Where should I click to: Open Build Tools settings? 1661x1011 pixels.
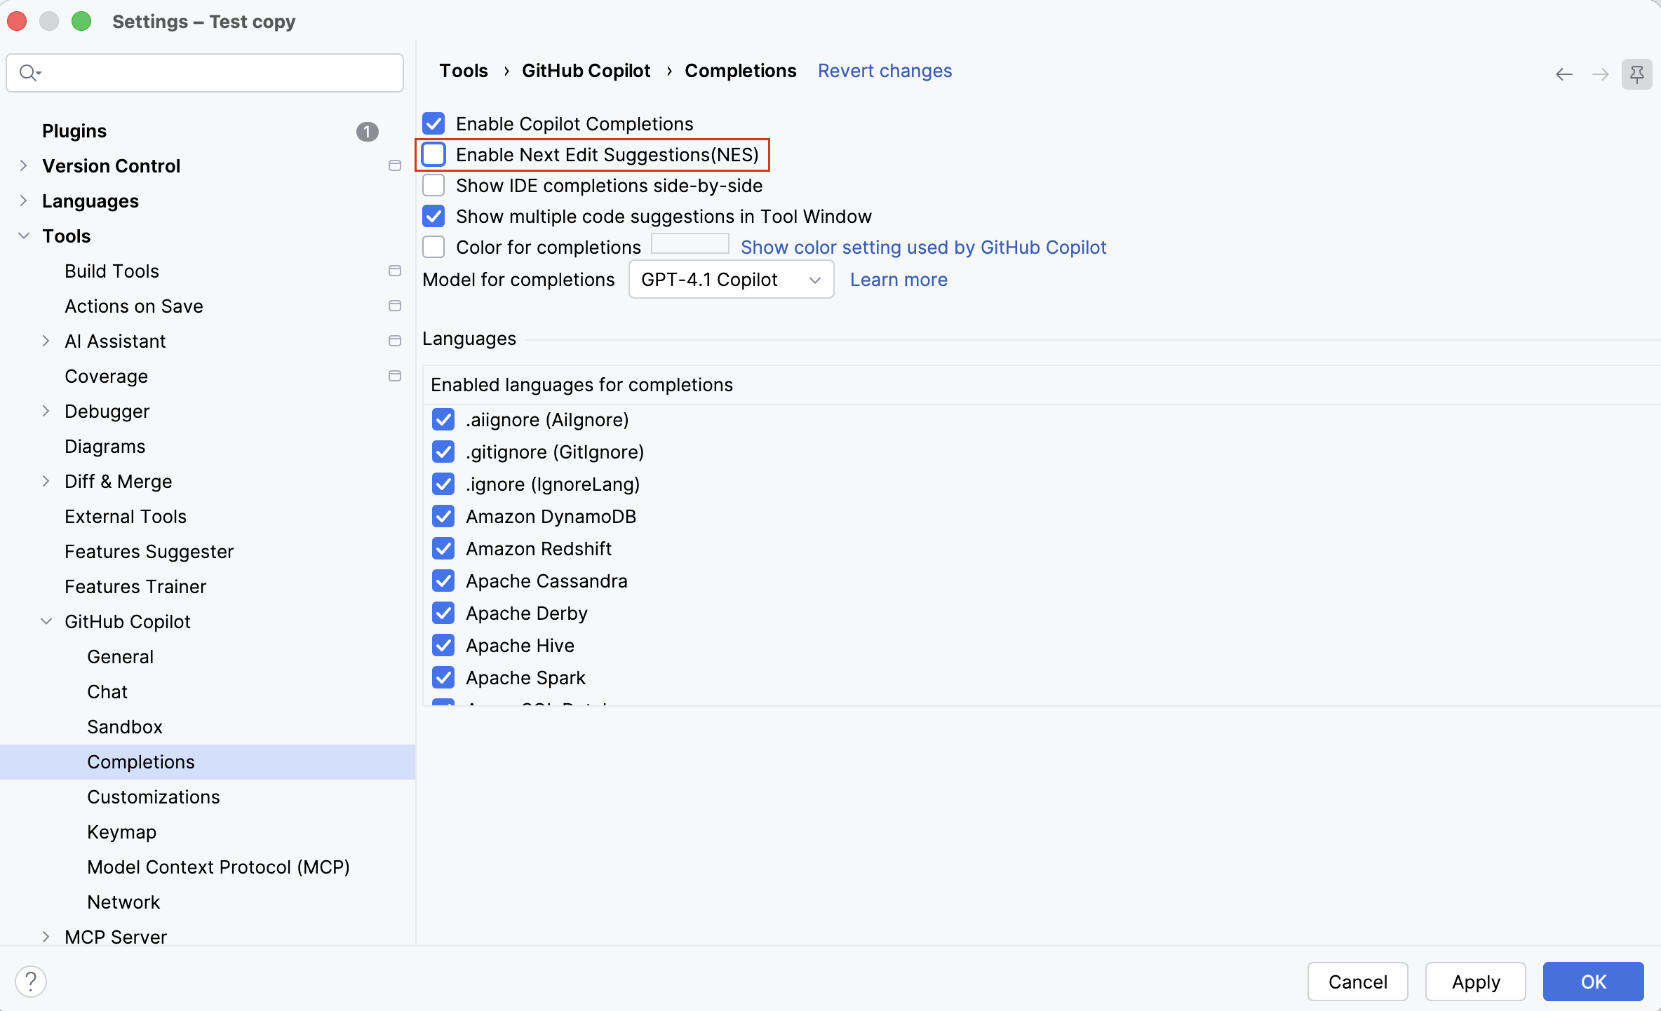pyautogui.click(x=112, y=271)
